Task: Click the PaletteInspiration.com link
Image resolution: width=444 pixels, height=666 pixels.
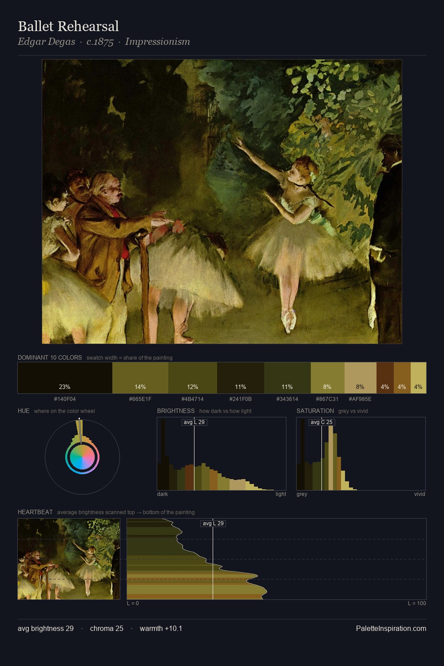Action: (391, 628)
